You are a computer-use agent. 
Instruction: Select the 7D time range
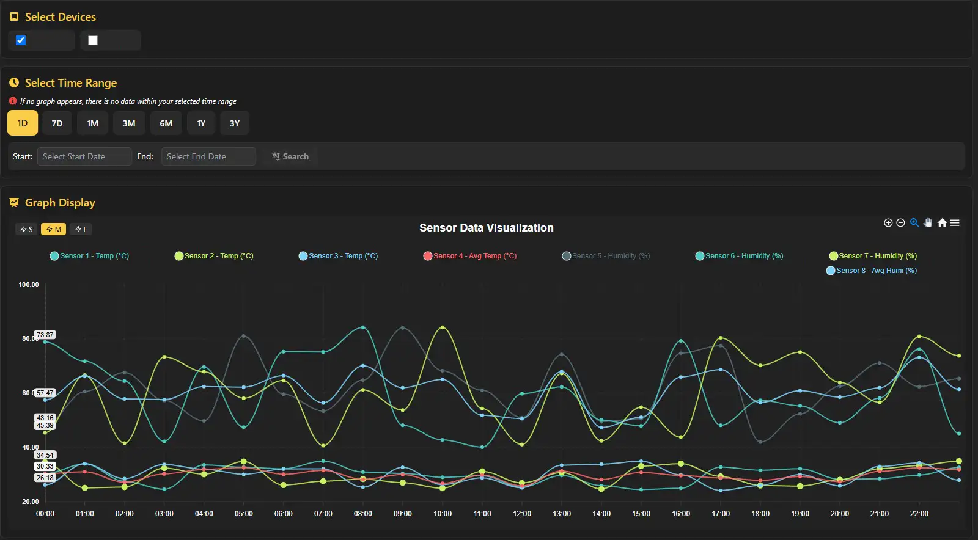click(57, 123)
